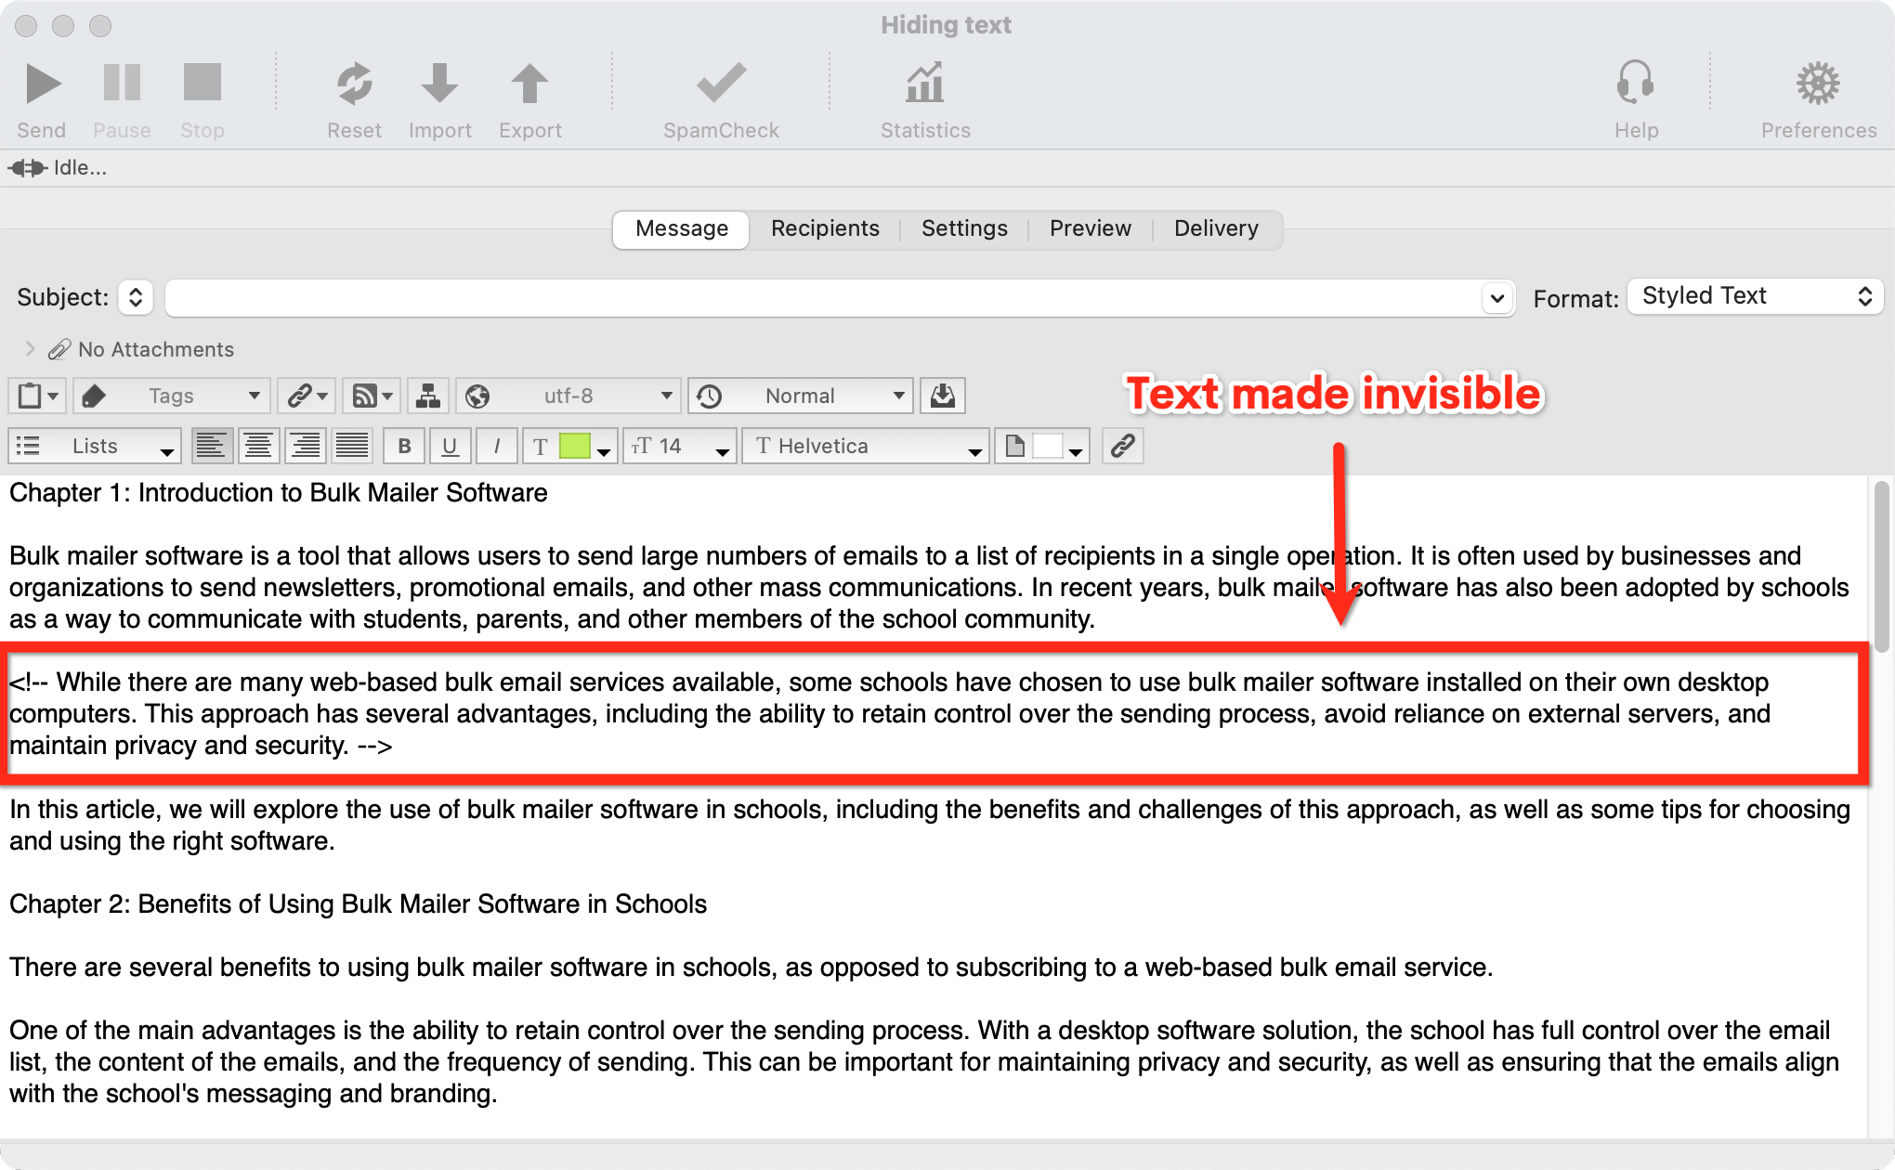The width and height of the screenshot is (1895, 1170).
Task: Switch to the Recipients tab
Action: click(x=821, y=227)
